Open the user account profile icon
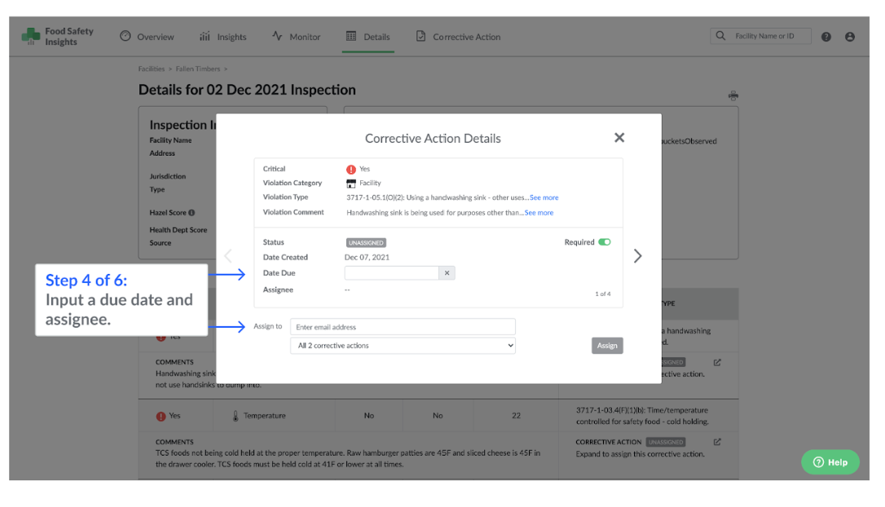The height and width of the screenshot is (507, 885). click(x=850, y=37)
